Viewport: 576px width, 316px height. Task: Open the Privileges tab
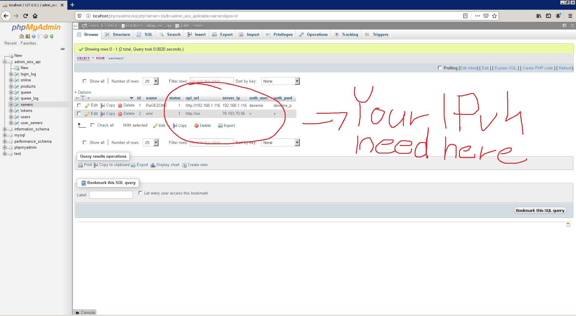coord(279,35)
